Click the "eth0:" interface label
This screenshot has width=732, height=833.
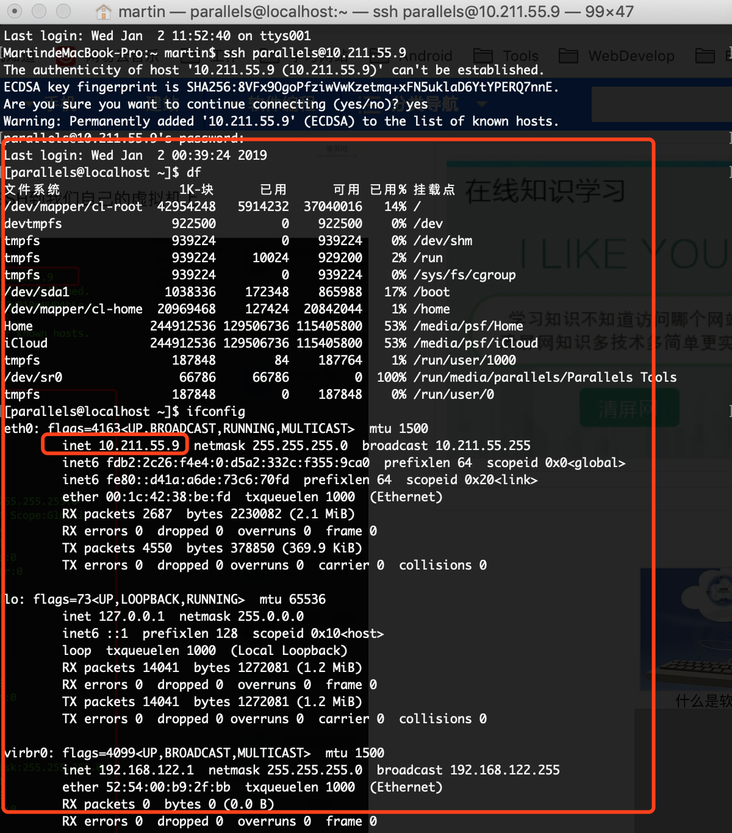22,429
